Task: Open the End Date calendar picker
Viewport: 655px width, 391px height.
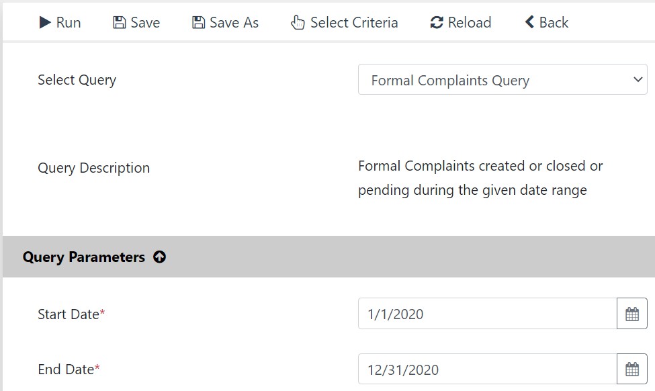Action: pyautogui.click(x=632, y=370)
